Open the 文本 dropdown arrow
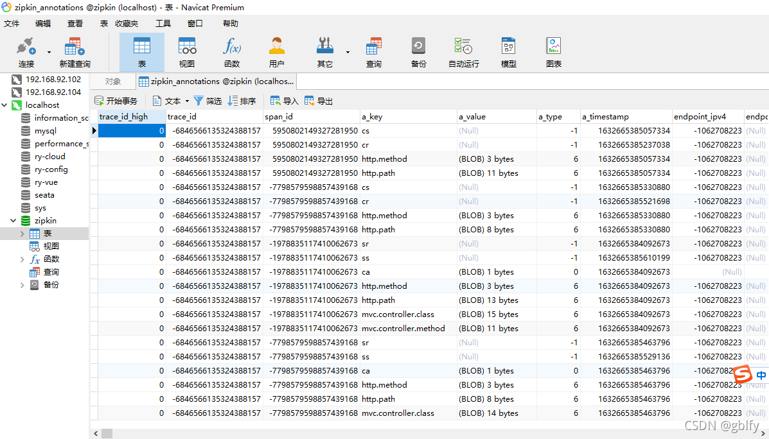769x439 pixels. pyautogui.click(x=187, y=101)
